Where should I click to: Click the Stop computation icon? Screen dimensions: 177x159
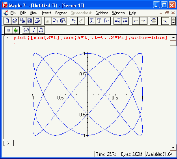point(154,21)
